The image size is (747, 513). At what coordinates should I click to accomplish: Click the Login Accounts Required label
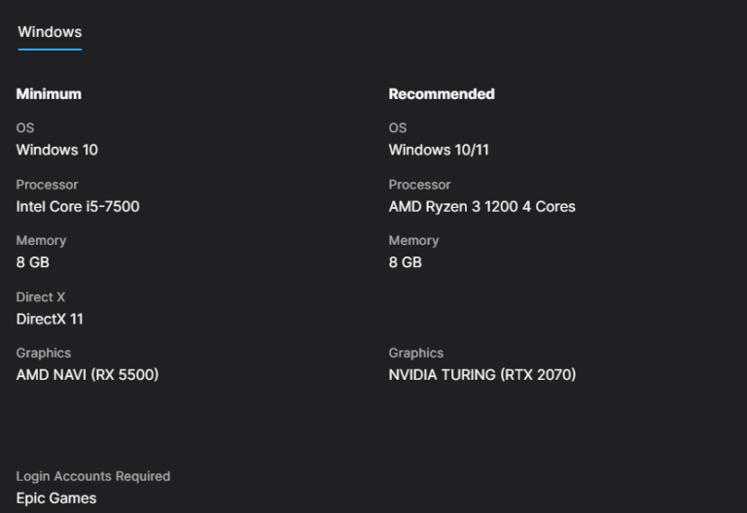(x=92, y=476)
